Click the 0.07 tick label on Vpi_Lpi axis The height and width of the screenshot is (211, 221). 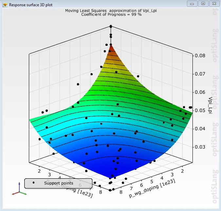tap(200, 74)
